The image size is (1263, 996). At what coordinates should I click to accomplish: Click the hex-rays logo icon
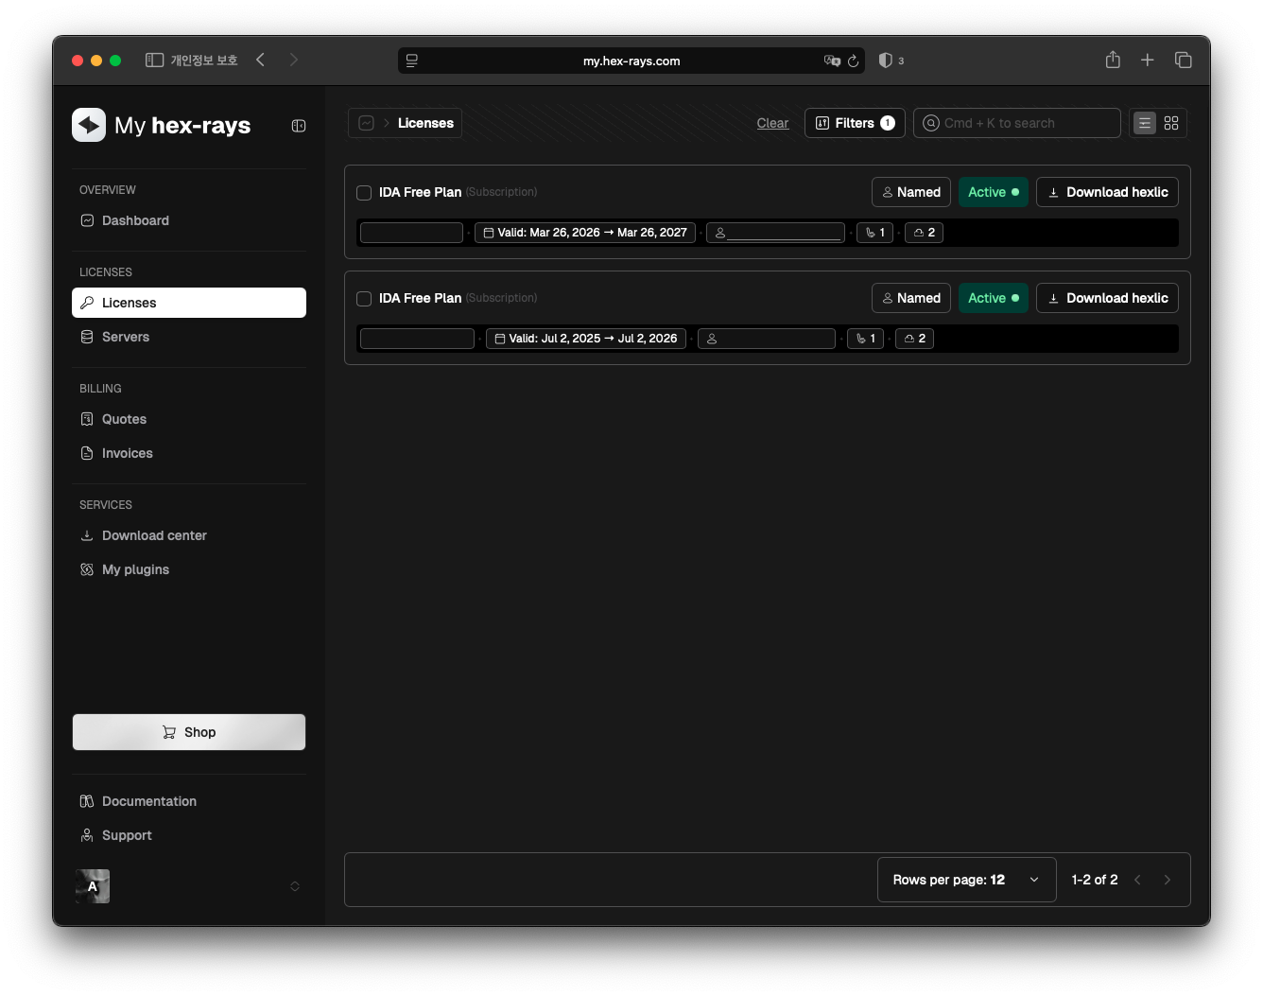click(x=89, y=125)
